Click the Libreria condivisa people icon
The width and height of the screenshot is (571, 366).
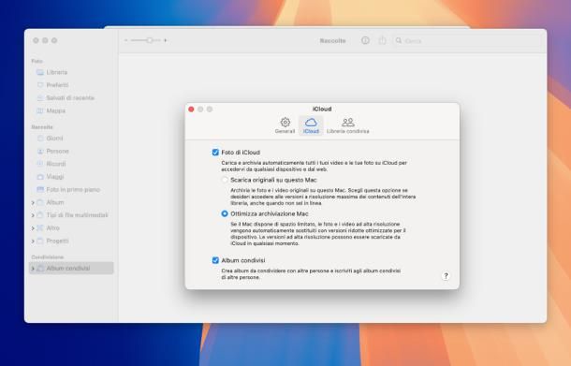(348, 122)
